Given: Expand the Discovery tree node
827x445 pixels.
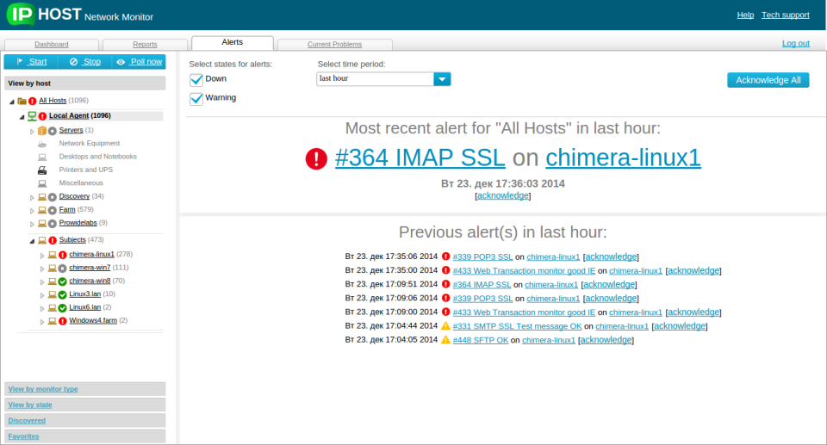Looking at the screenshot, I should pos(32,197).
